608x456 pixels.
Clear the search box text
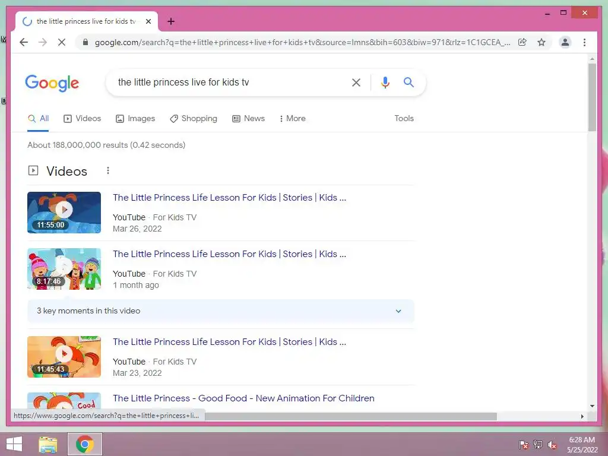point(356,82)
